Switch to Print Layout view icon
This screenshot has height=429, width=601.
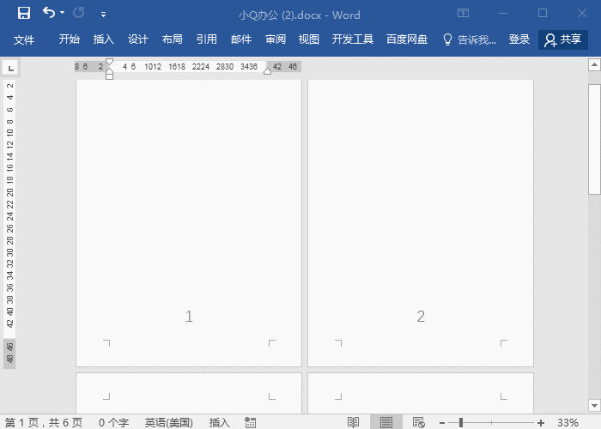[386, 422]
